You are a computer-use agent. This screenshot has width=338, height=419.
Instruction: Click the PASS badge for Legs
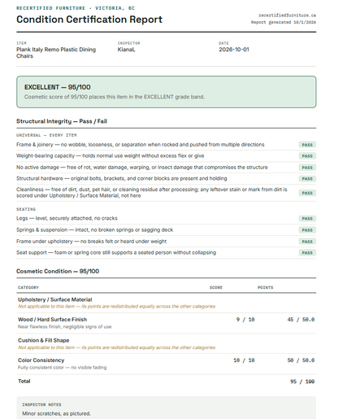[307, 219]
